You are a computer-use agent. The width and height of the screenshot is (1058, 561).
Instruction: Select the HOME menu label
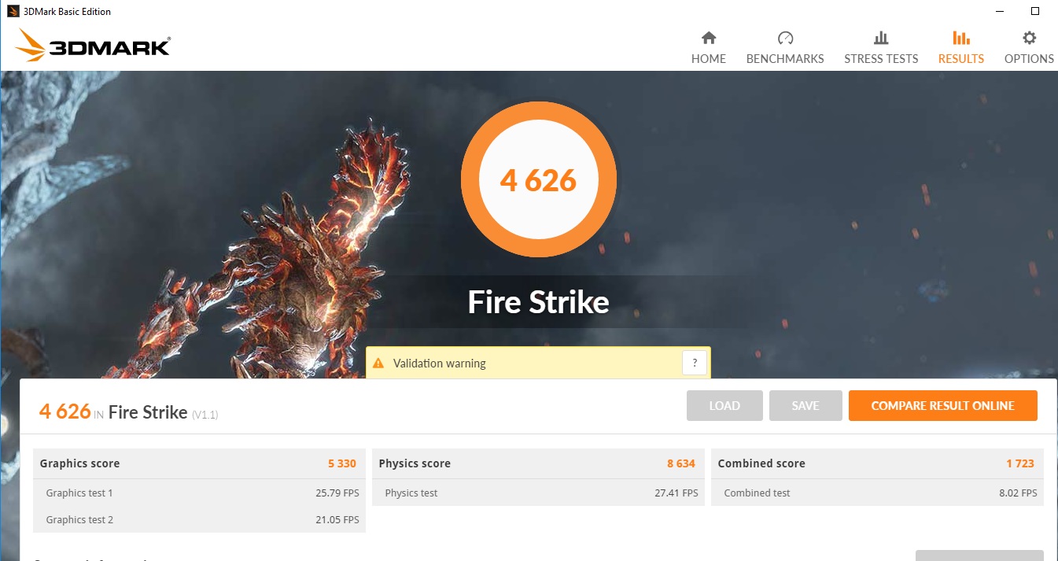click(x=709, y=59)
